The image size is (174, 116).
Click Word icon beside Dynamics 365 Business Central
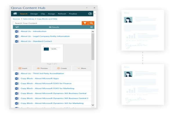click(17, 93)
